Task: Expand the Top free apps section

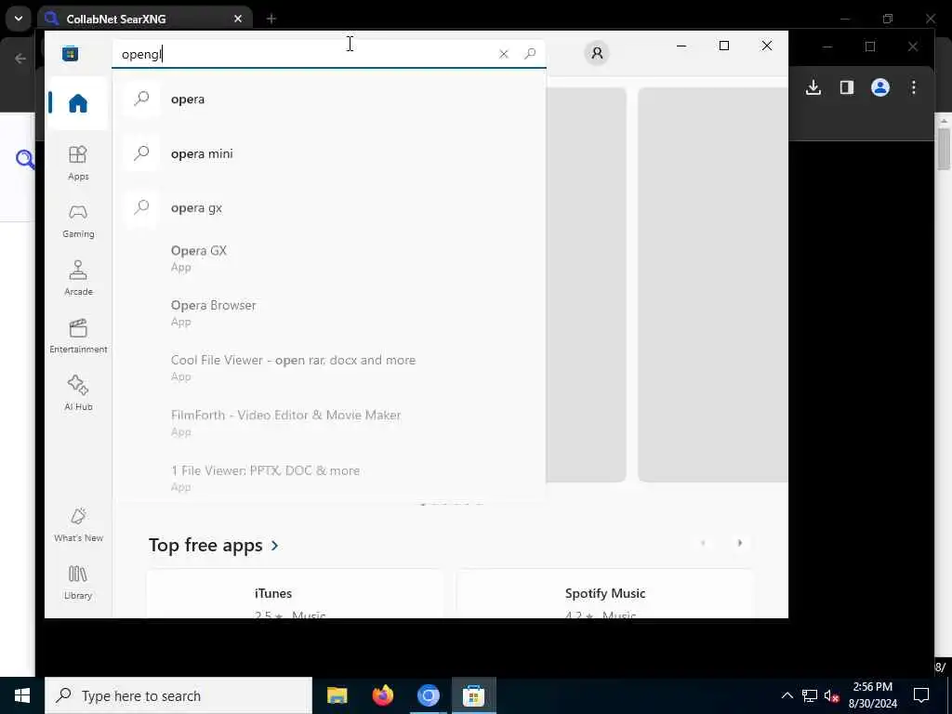Action: [x=214, y=545]
